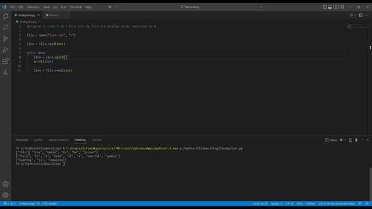Screen dimensions: 372x209
Task: Open the Terminal menu
Action: 76,7
